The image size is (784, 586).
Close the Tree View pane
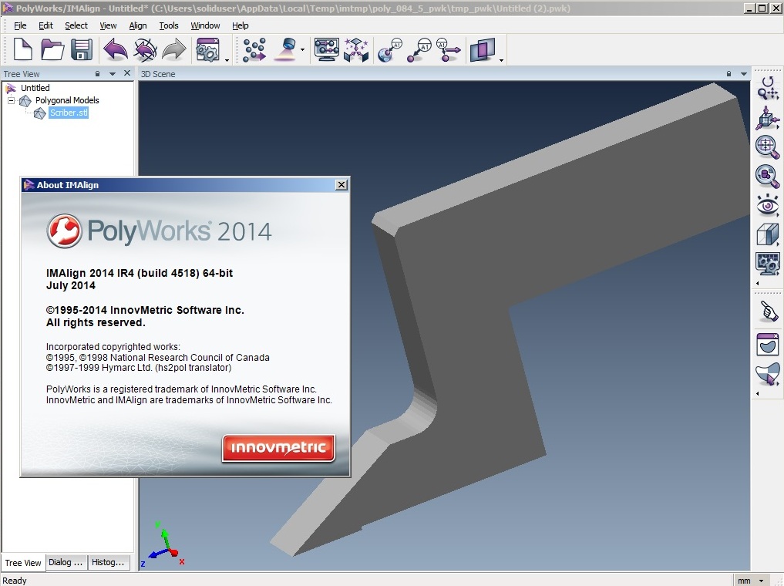point(127,73)
